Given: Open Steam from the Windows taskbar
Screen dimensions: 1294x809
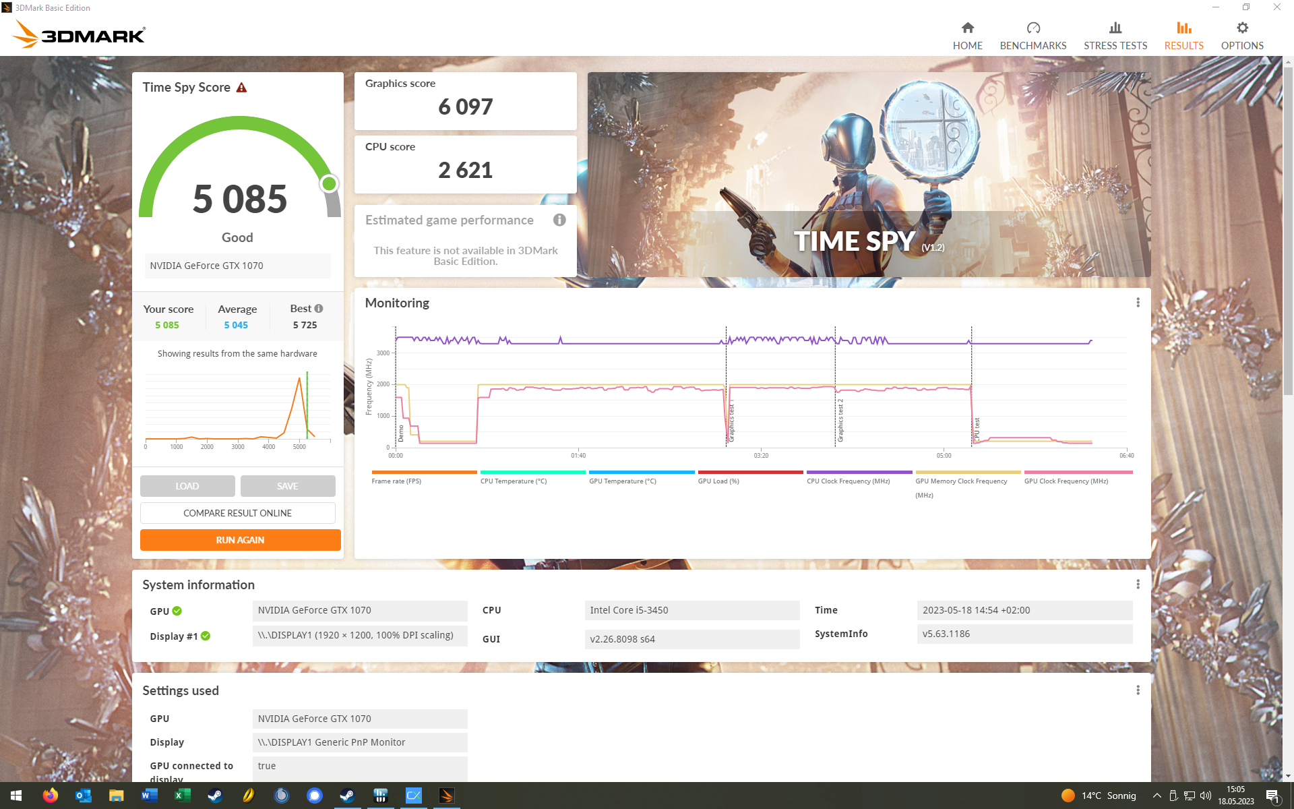Looking at the screenshot, I should coord(215,796).
